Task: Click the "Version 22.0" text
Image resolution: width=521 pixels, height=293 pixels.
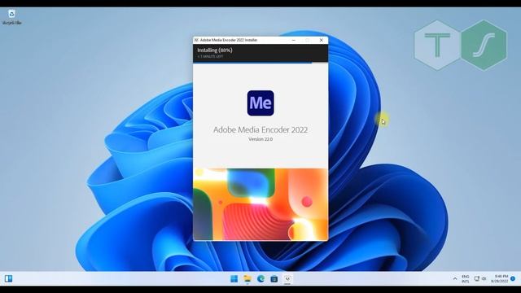Action: pos(260,139)
